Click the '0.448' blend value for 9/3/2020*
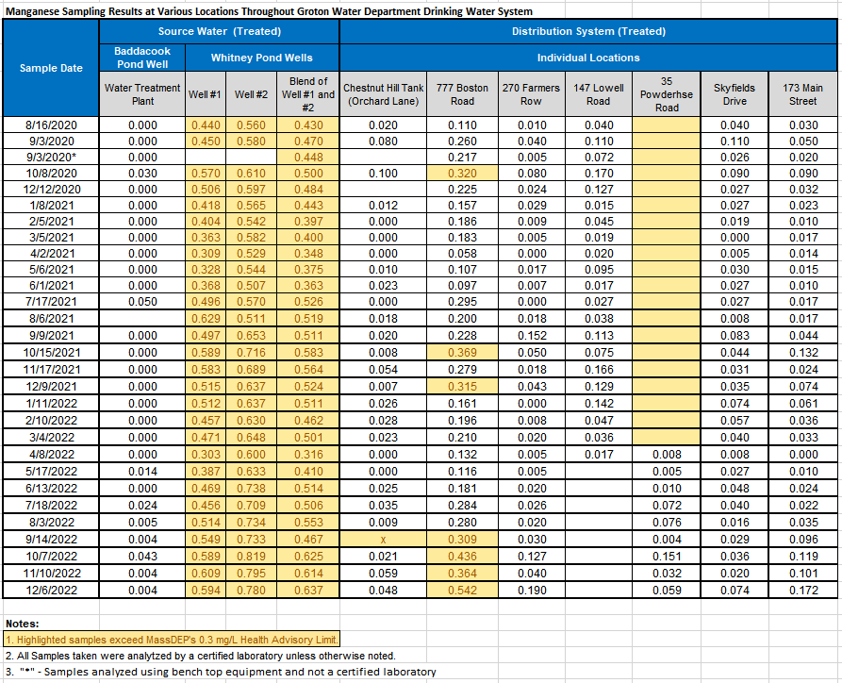The width and height of the screenshot is (842, 683). 308,158
